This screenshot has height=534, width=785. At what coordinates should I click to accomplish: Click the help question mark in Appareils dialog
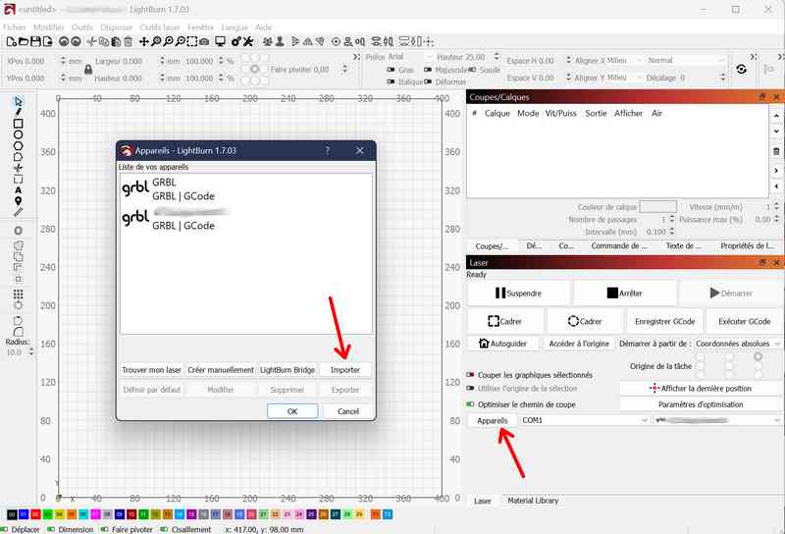click(328, 150)
